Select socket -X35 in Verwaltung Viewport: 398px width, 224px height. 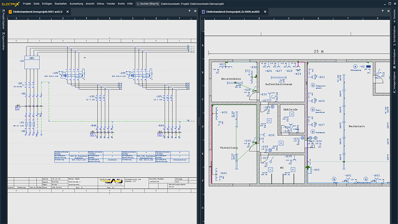coord(217,113)
